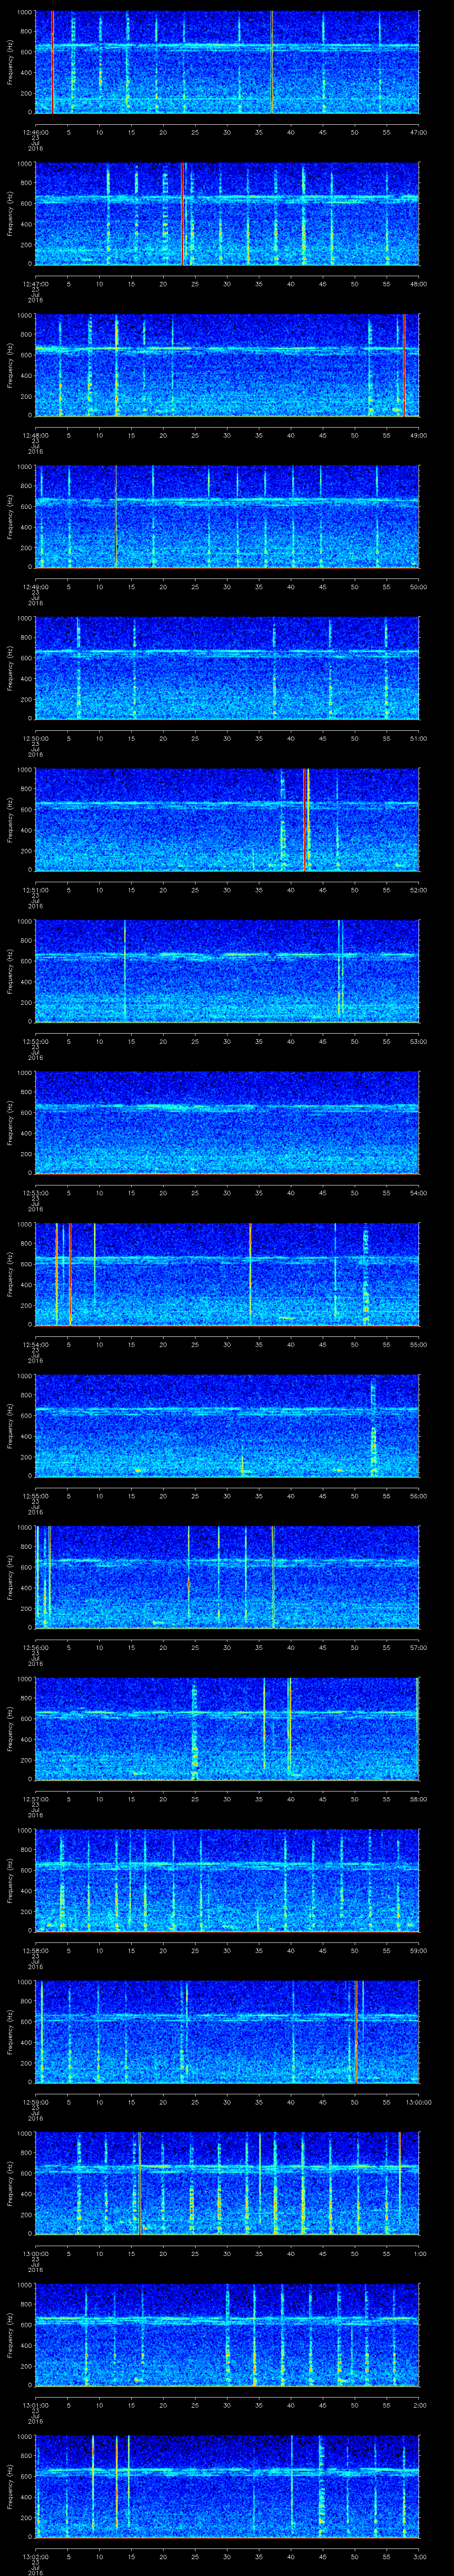454x2576 pixels.
Task: Click the red vertical line in the 12:47:00 spectrogram
Action: click(182, 214)
